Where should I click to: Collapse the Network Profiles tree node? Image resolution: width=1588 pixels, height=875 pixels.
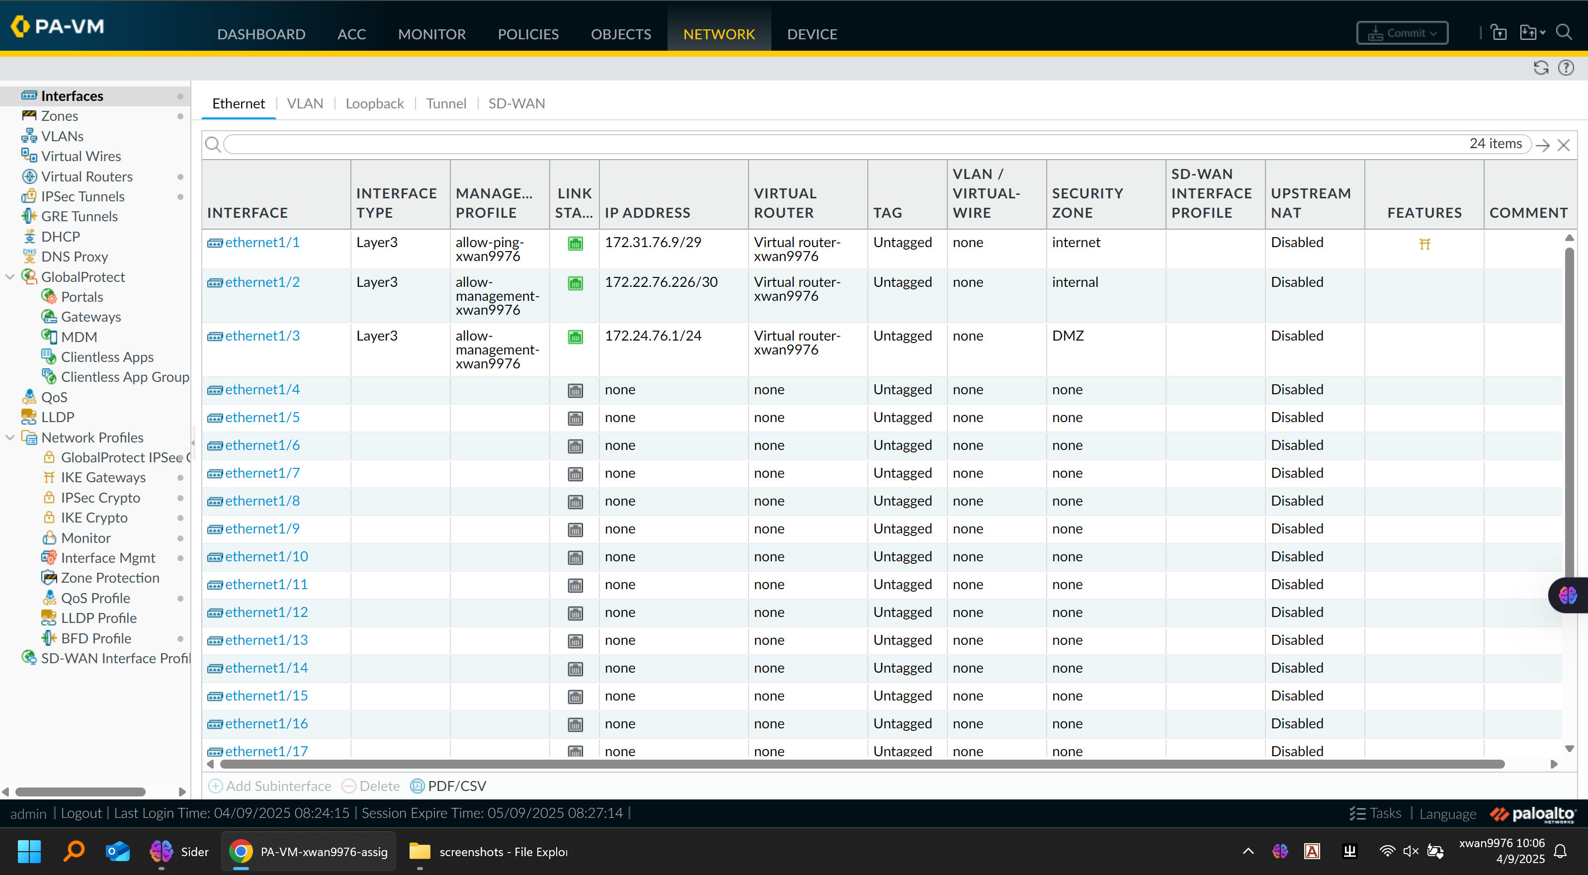click(10, 437)
